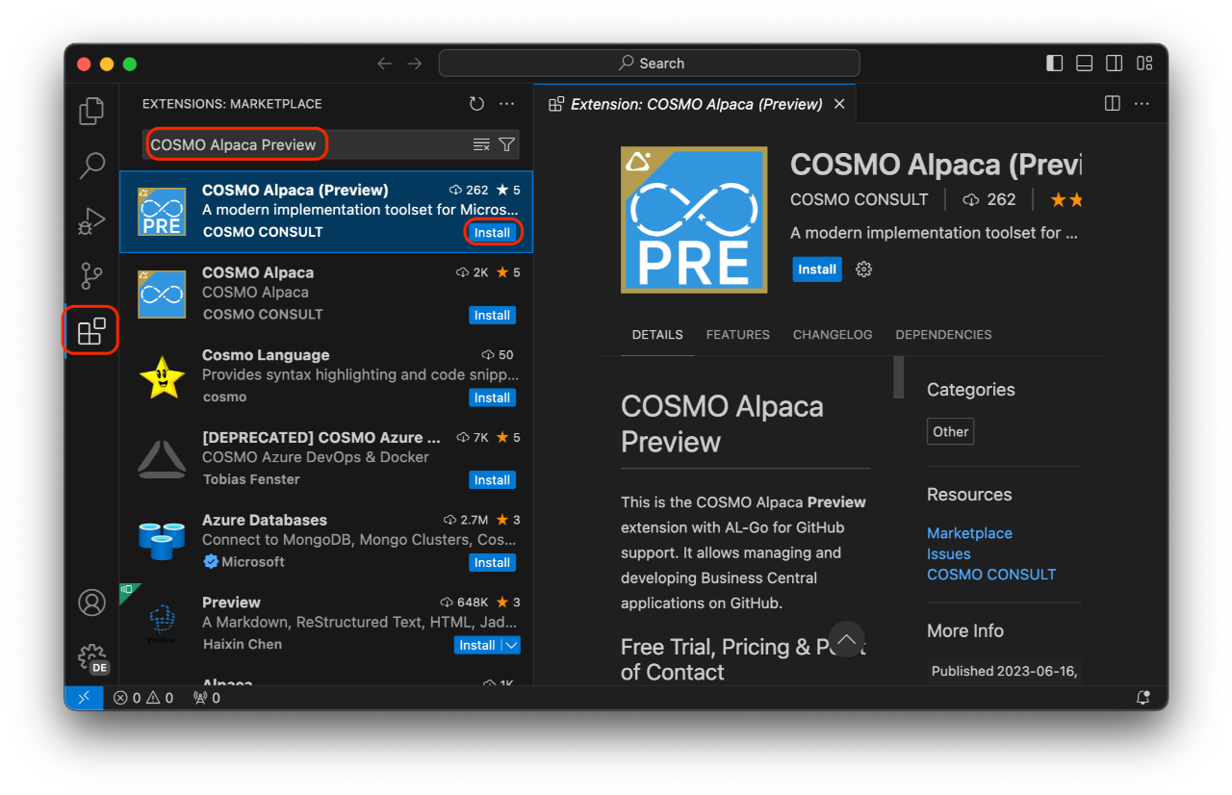This screenshot has height=795, width=1232.
Task: Toggle the bottom panel visibility
Action: 1084,63
